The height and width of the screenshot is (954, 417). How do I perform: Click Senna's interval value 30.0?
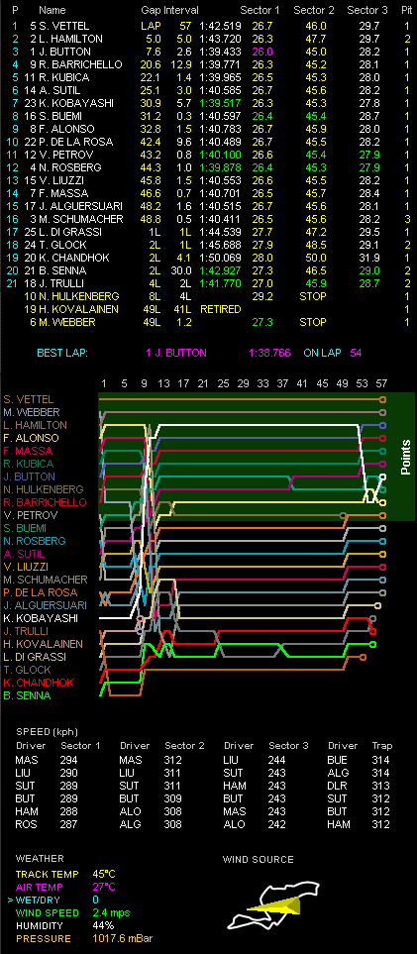click(182, 270)
